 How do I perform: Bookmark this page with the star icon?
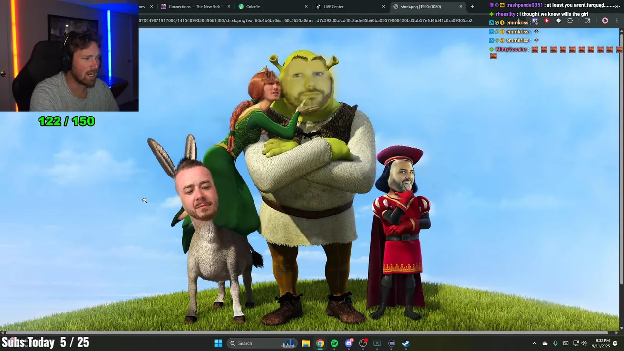point(519,20)
